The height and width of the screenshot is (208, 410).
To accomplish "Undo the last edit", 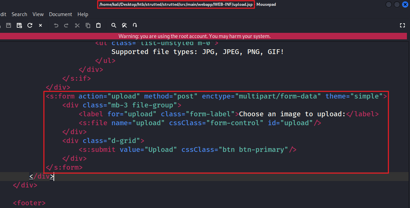I will 56,25.
